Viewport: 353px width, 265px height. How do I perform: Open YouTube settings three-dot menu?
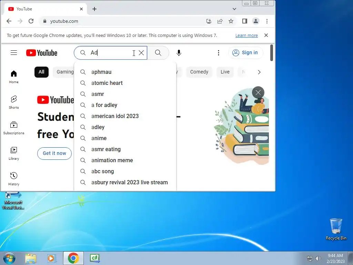pos(218,53)
